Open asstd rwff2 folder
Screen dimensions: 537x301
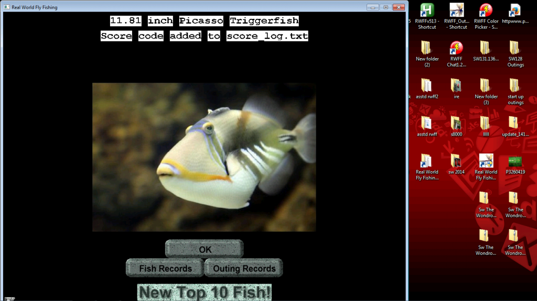(427, 89)
